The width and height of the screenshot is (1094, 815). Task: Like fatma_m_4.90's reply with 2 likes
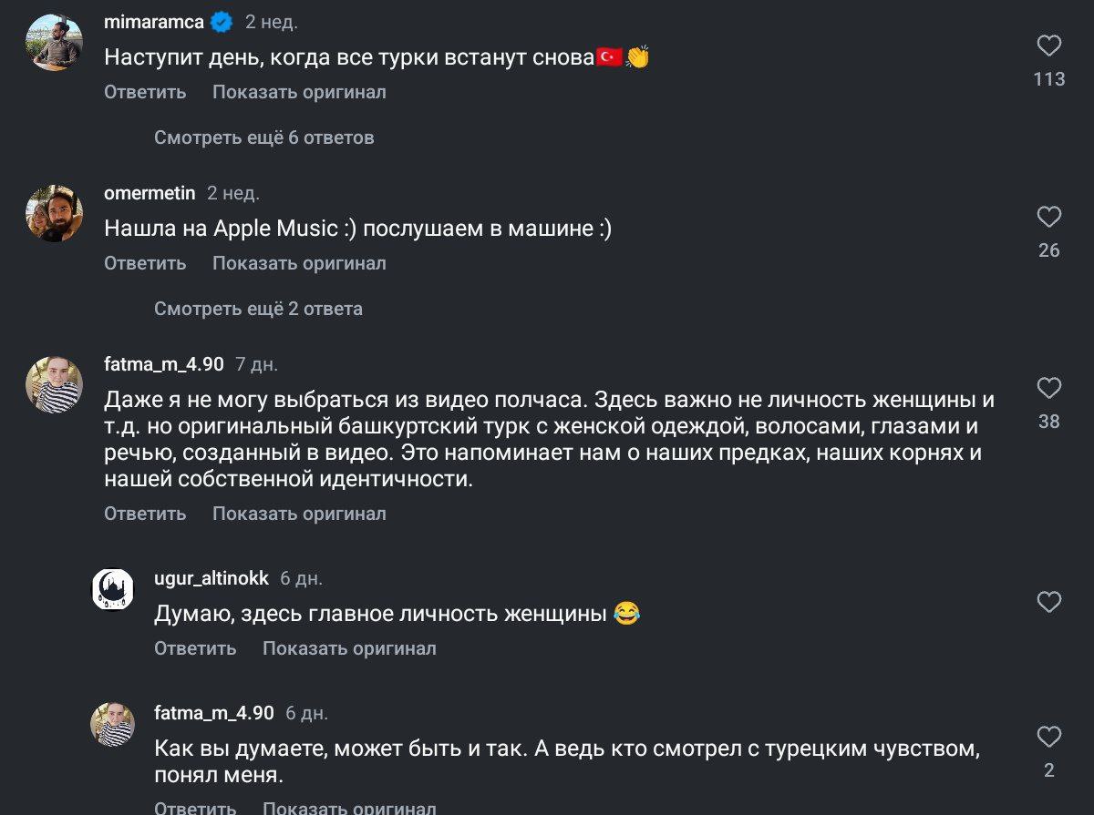click(x=1049, y=737)
